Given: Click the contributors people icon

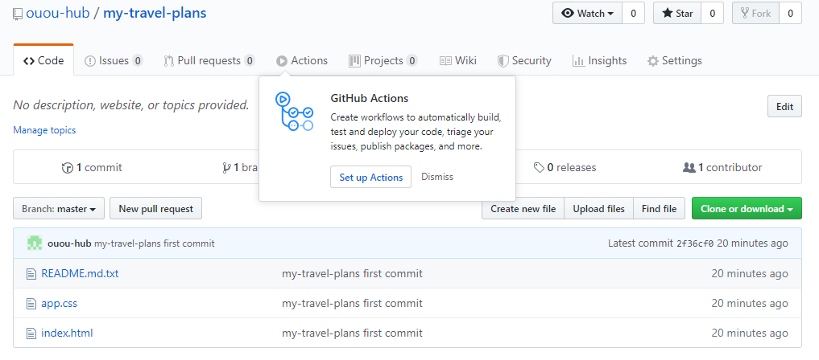Looking at the screenshot, I should [x=689, y=168].
